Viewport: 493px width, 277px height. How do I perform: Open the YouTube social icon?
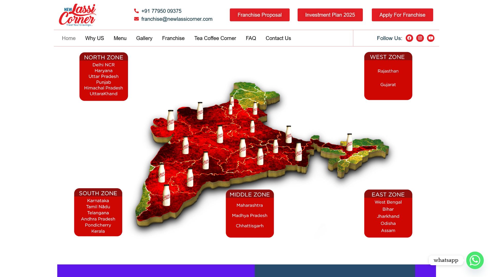[x=431, y=38]
